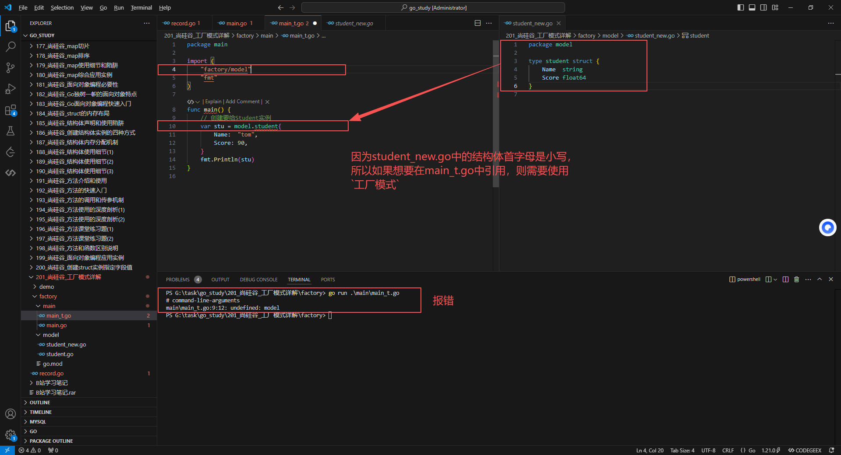Open the CodeGeeX sidebar view icon
The image size is (841, 455).
(x=11, y=173)
